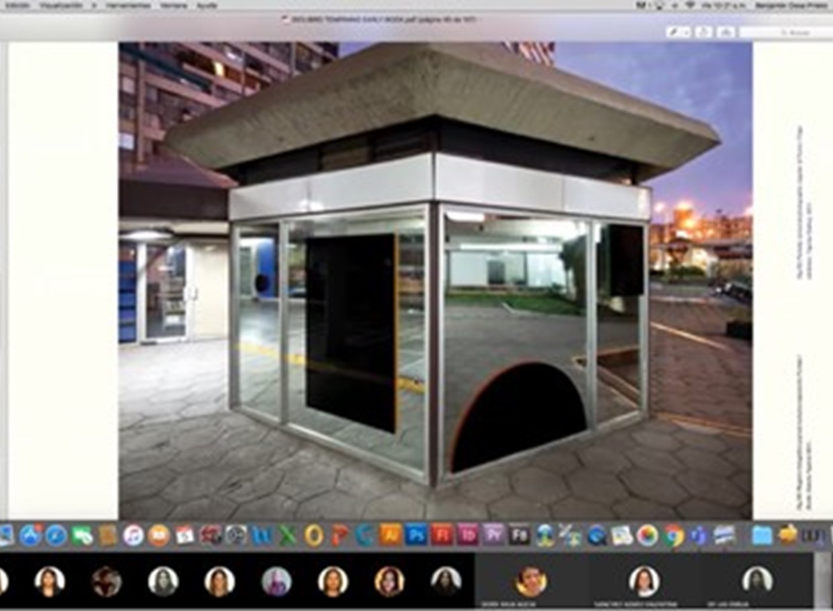
Task: Launch Safari browser from the dock
Action: coord(56,535)
